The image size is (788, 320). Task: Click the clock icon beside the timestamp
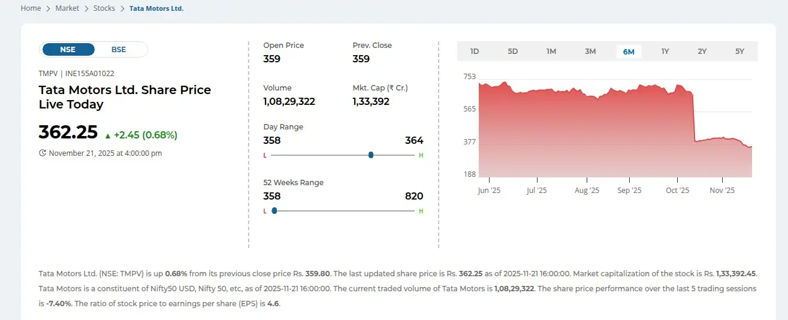pos(43,153)
